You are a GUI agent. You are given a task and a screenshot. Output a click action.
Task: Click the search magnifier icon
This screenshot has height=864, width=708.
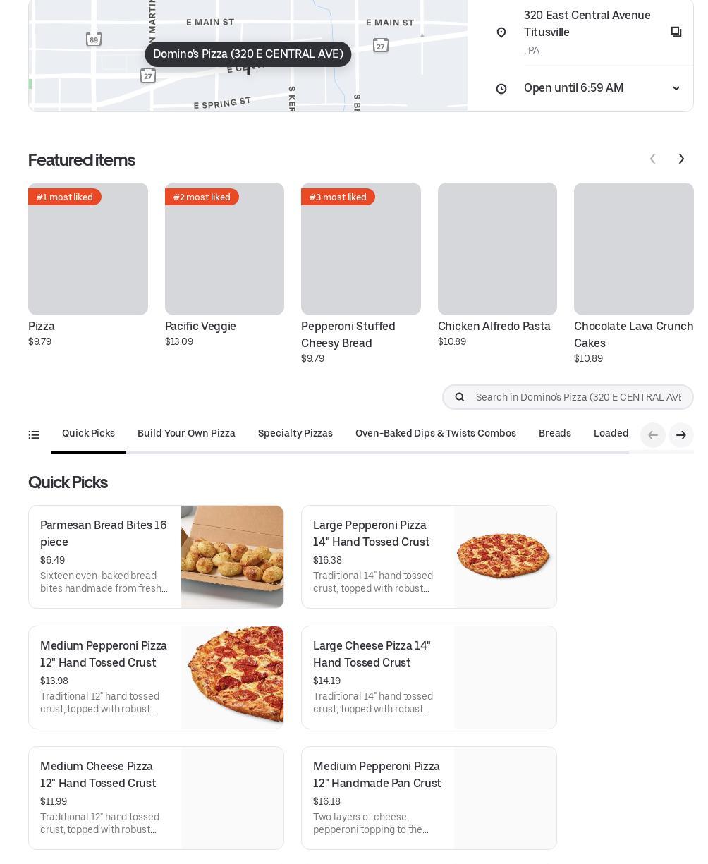460,397
